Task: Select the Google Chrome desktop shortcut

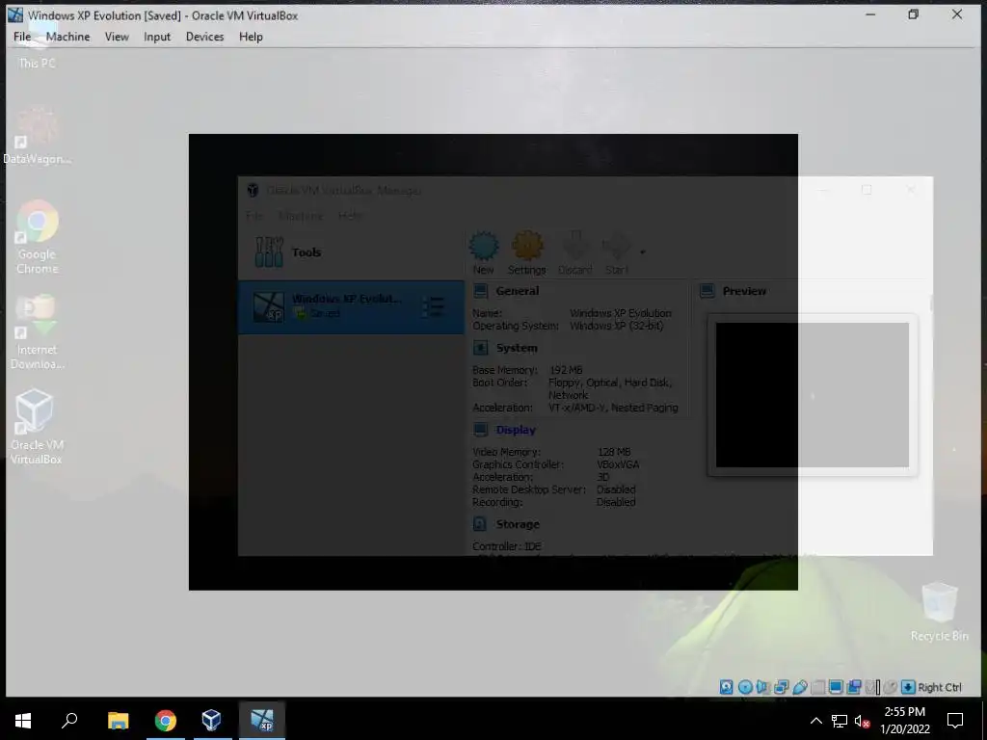Action: coord(37,237)
